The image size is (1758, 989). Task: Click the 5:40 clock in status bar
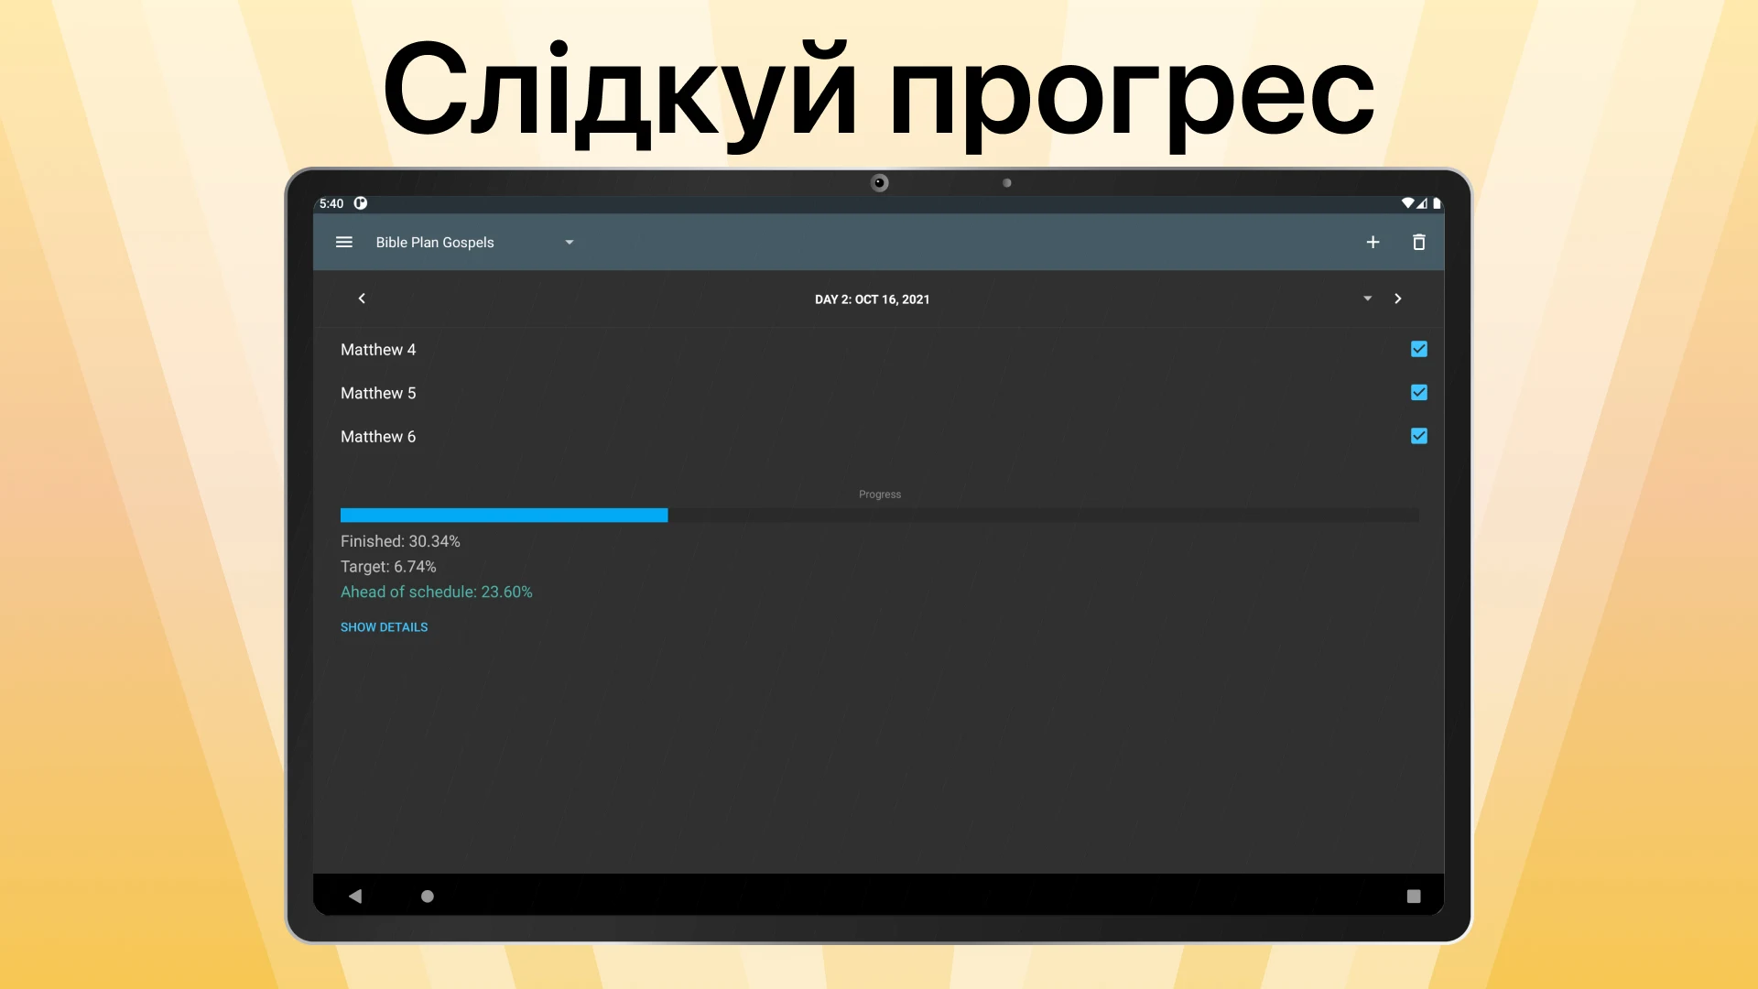click(x=331, y=203)
